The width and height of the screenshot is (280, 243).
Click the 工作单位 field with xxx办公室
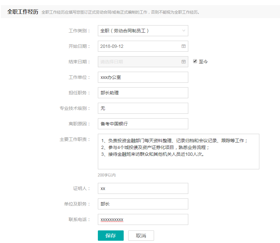pyautogui.click(x=143, y=77)
